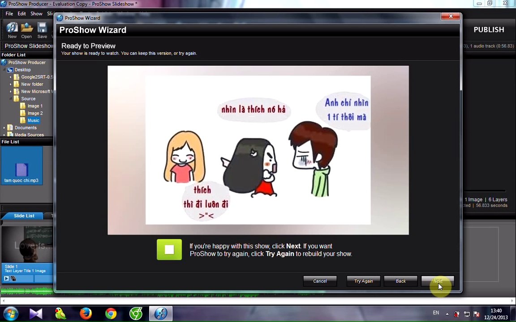516x322 pixels.
Task: Select the Music folder
Action: (x=33, y=120)
